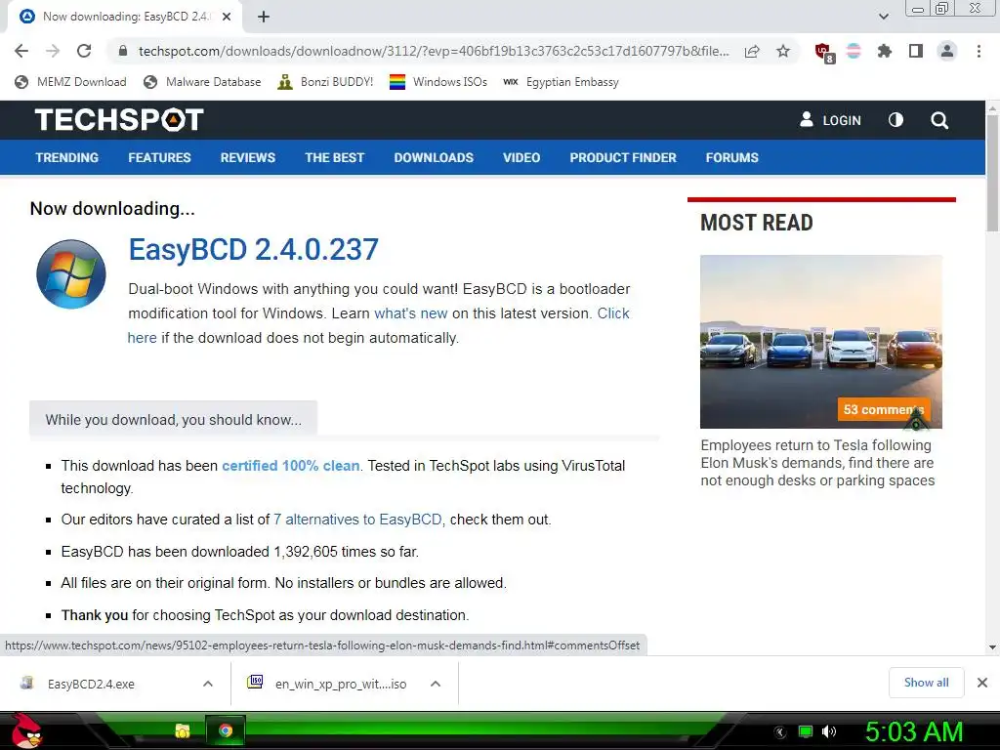1000x750 pixels.
Task: Open THE BEST menu item
Action: point(335,157)
